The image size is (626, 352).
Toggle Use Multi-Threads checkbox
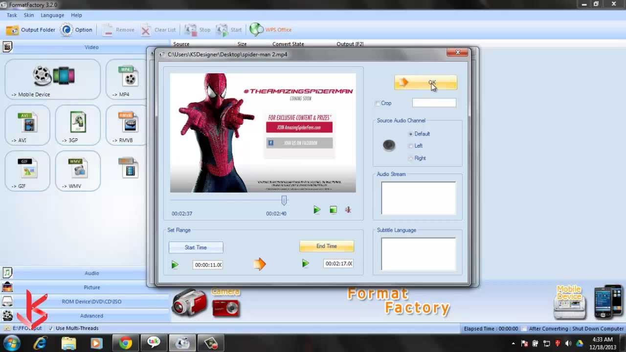pos(51,329)
